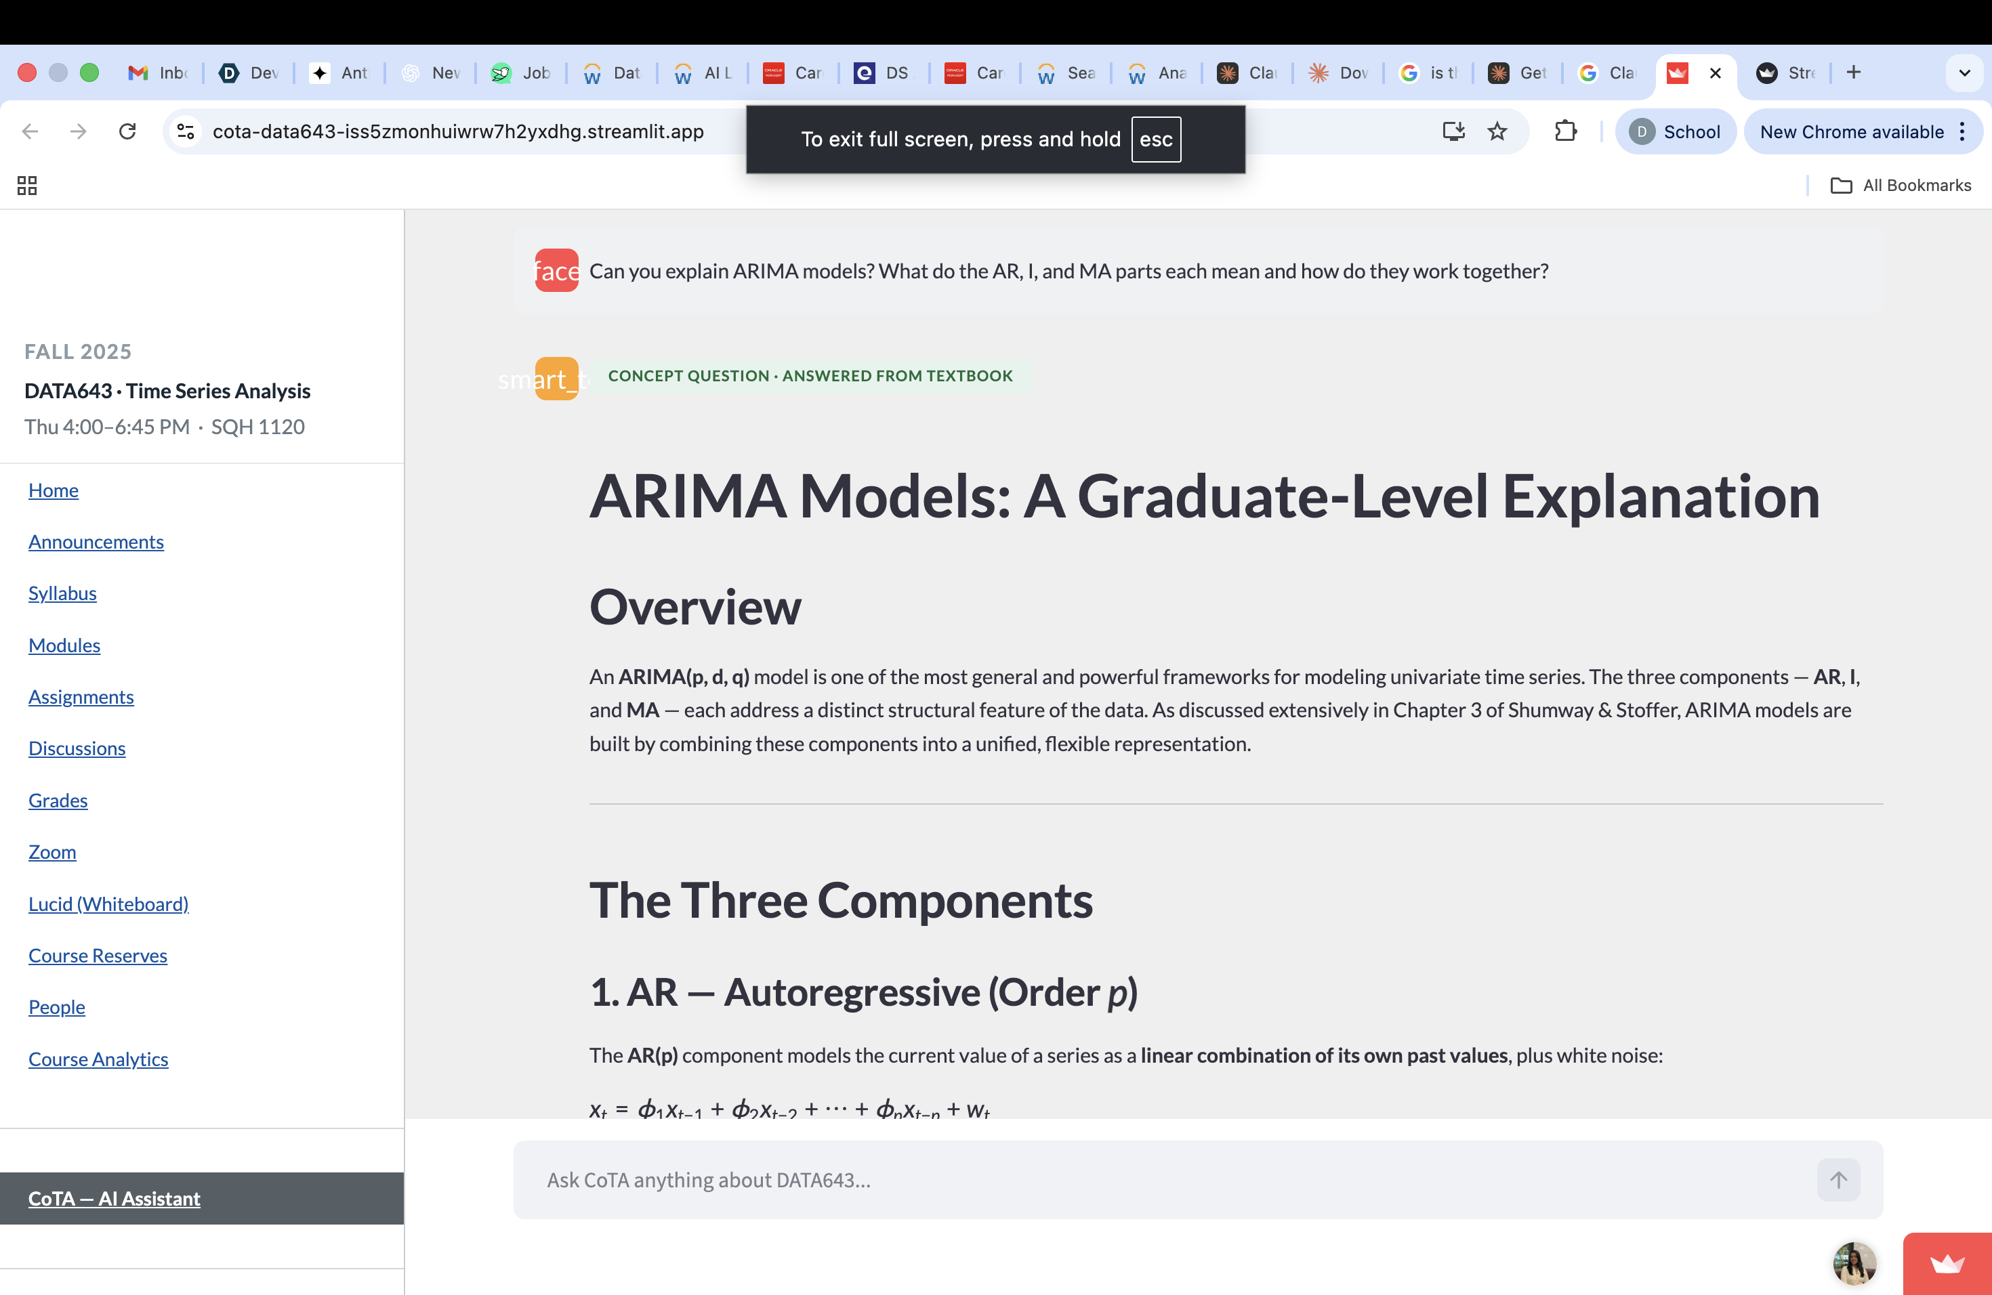Switch to the Inbox Gmail tab
Image resolution: width=1992 pixels, height=1295 pixels.
157,72
